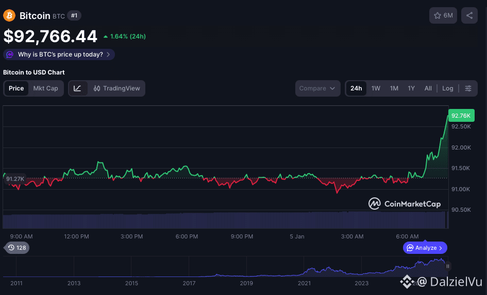Click the 92.76K current price label

point(461,116)
